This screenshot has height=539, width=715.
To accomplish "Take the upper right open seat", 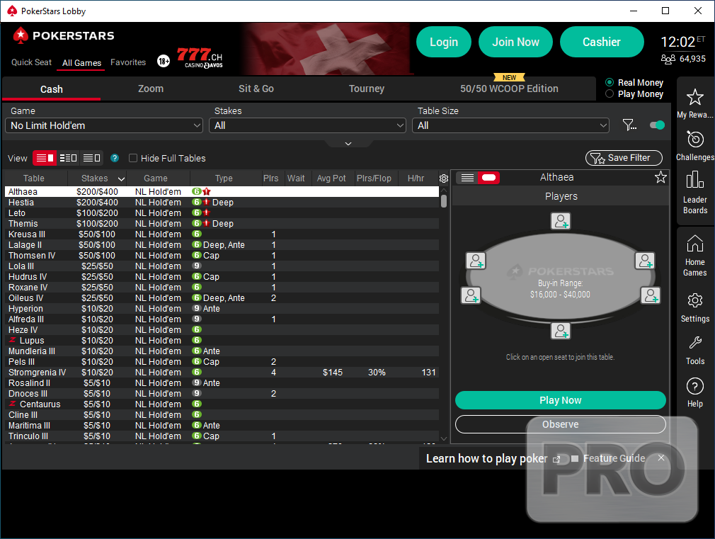I will (645, 261).
